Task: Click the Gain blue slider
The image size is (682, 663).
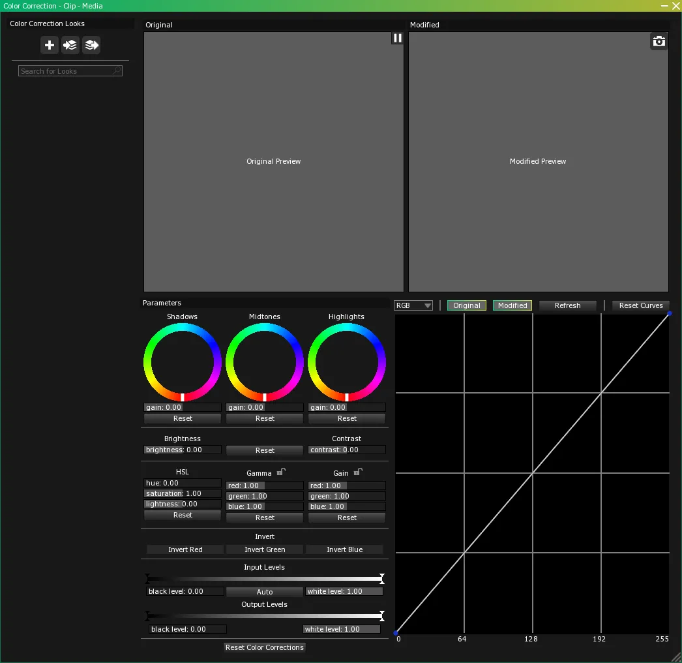Action: tap(347, 506)
